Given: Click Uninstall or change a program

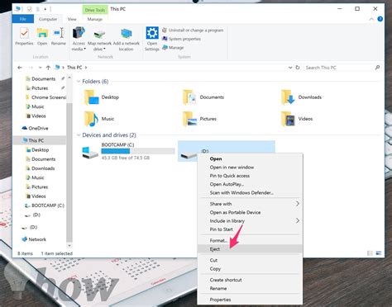Looking at the screenshot, I should 193,31.
